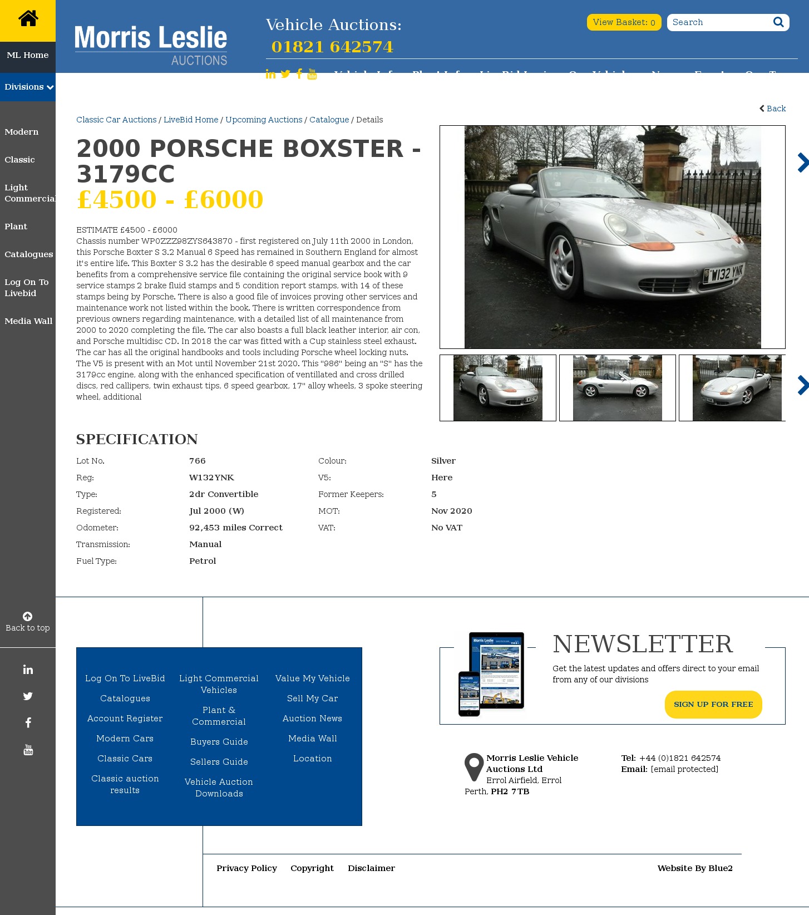Open footer Location link
809x915 pixels.
coord(313,759)
